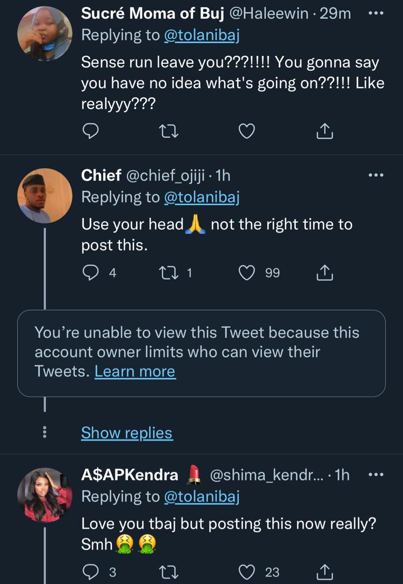Like Sucré Moma of Buj's tweet

(247, 130)
